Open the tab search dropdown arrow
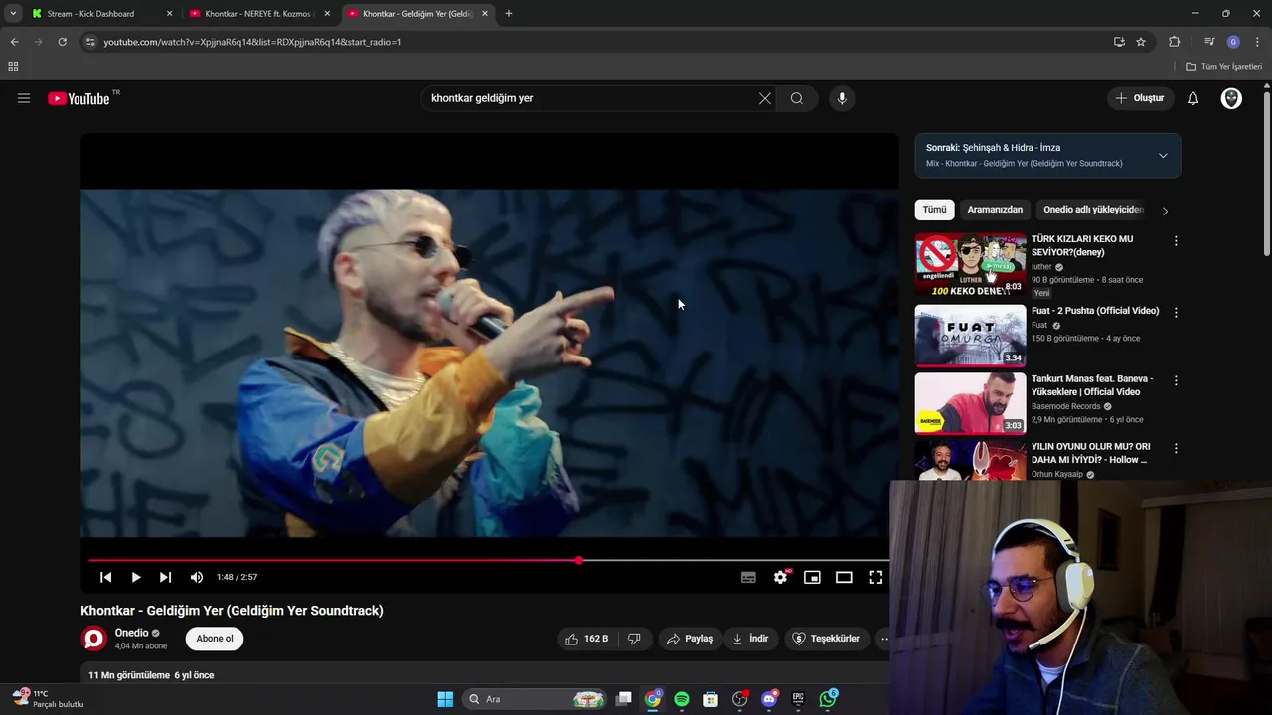 (13, 14)
